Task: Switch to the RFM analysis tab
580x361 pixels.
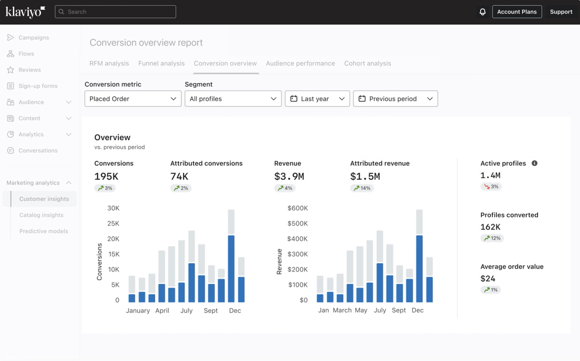Action: point(109,63)
